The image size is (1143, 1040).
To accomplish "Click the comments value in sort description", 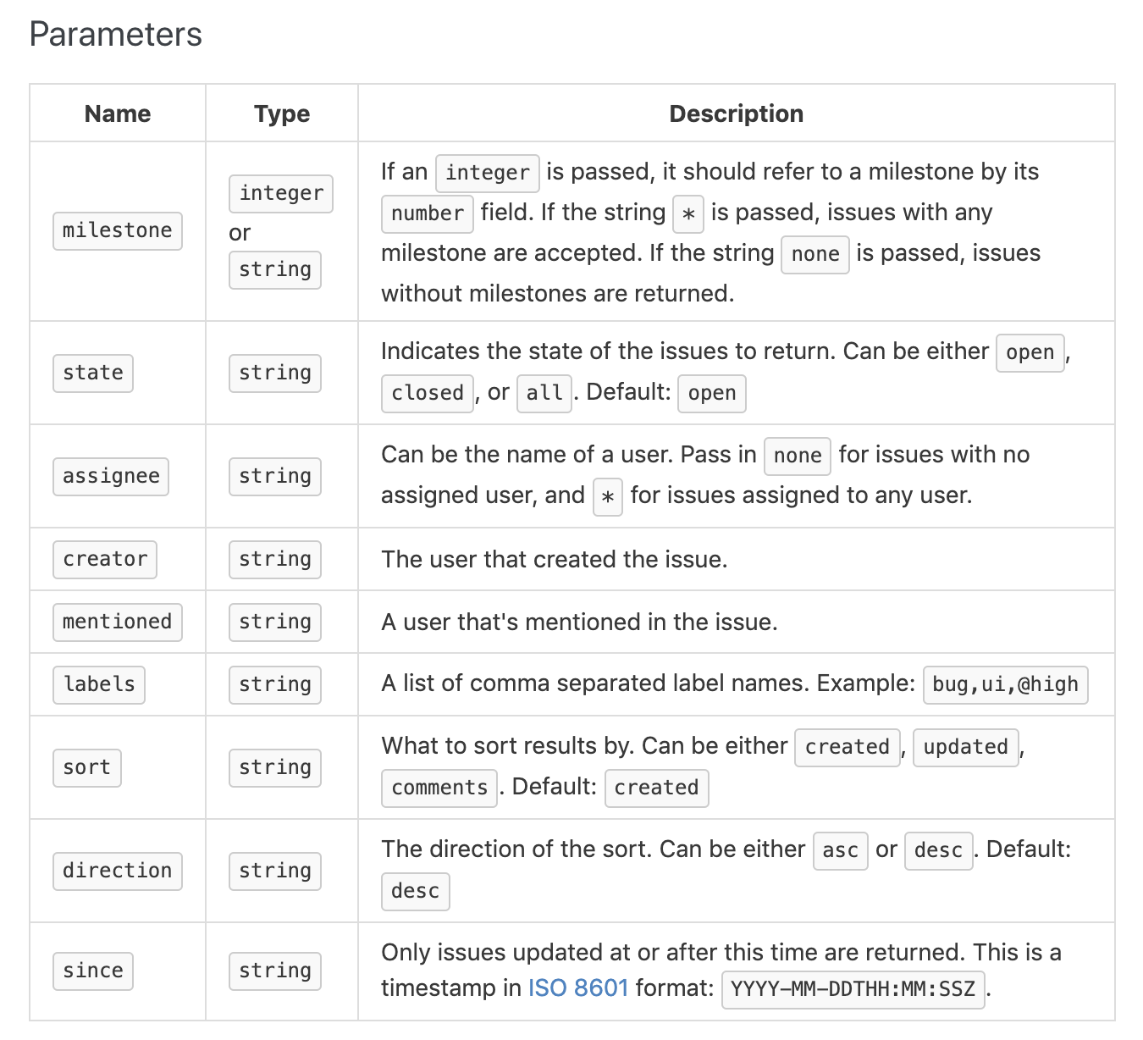I will [x=439, y=788].
